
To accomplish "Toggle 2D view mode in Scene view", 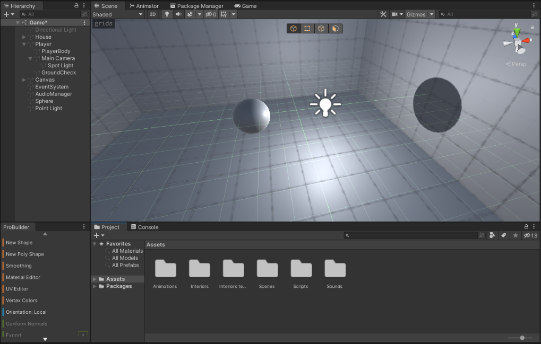I will point(153,14).
